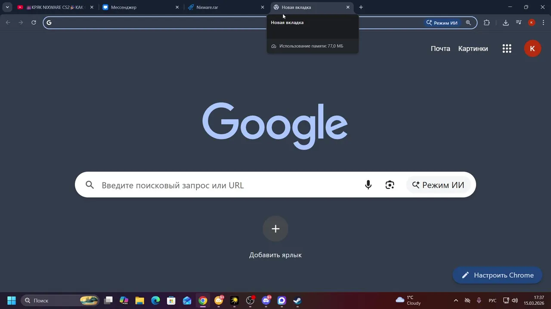Click Режим ИИ chip in address bar
This screenshot has height=309, width=551.
click(x=442, y=23)
